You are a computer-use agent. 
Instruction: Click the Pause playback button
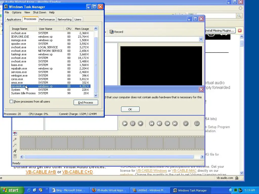[133, 123]
